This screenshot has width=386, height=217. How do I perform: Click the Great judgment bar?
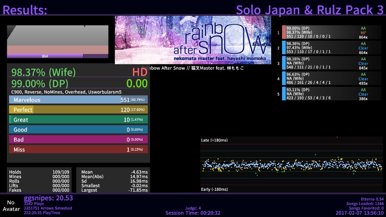pos(78,119)
